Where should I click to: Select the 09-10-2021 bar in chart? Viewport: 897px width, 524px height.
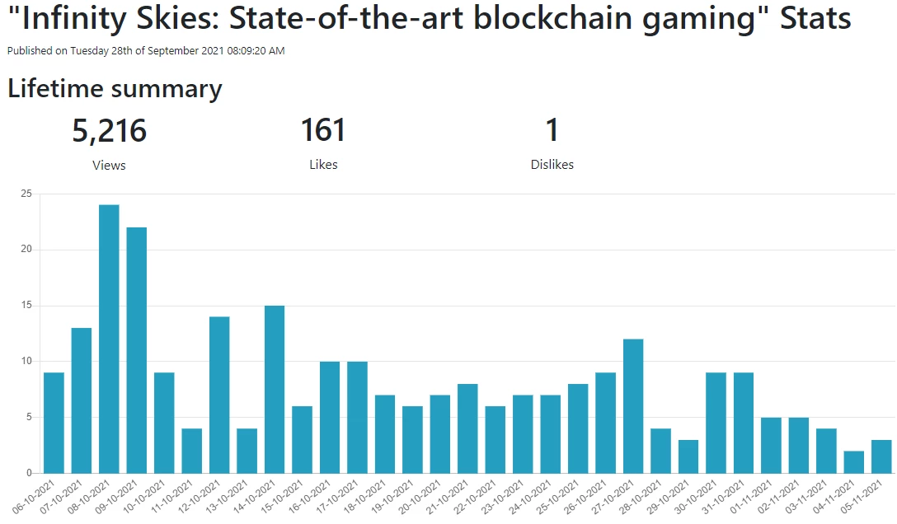137,350
